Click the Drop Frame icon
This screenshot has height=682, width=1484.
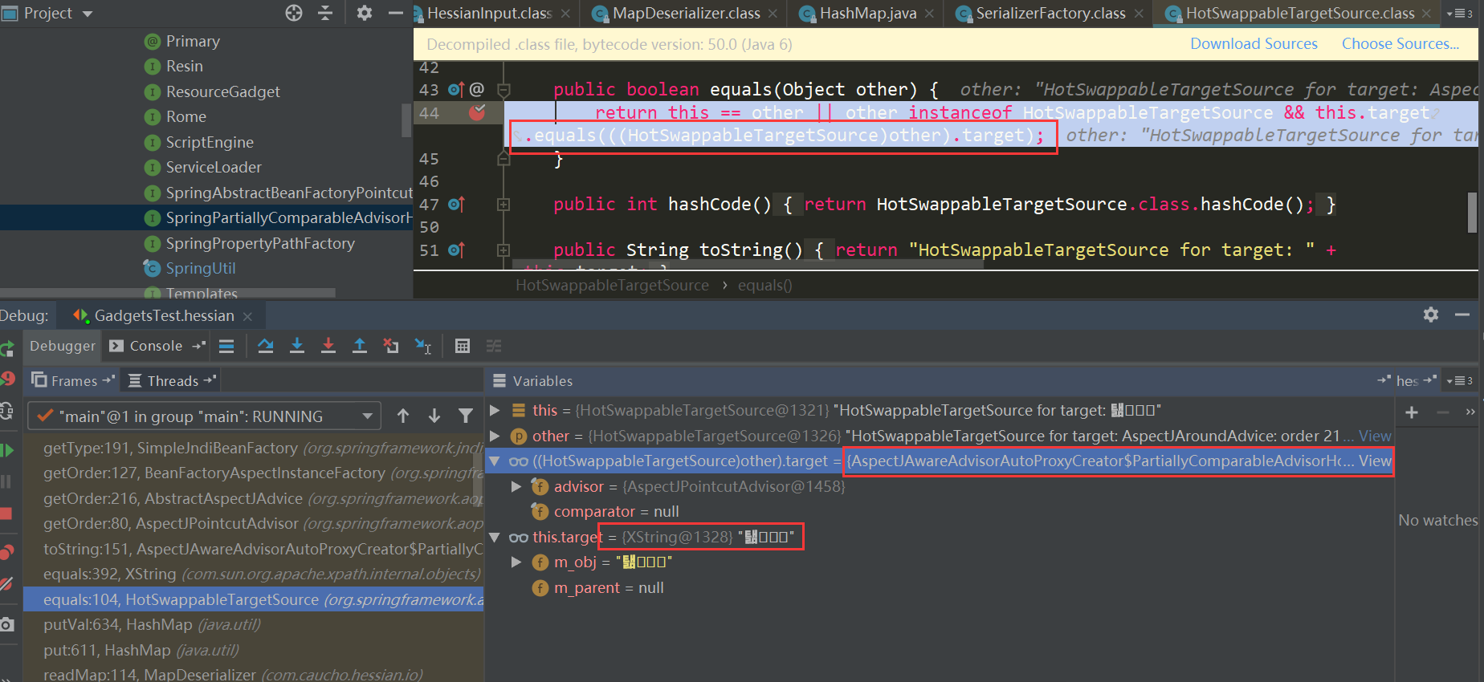(x=391, y=346)
